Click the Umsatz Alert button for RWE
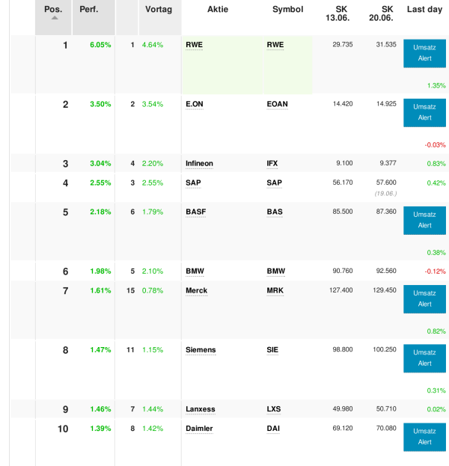 pyautogui.click(x=424, y=53)
